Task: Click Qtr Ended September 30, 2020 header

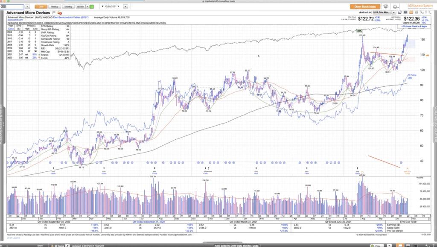Action: (x=53, y=222)
